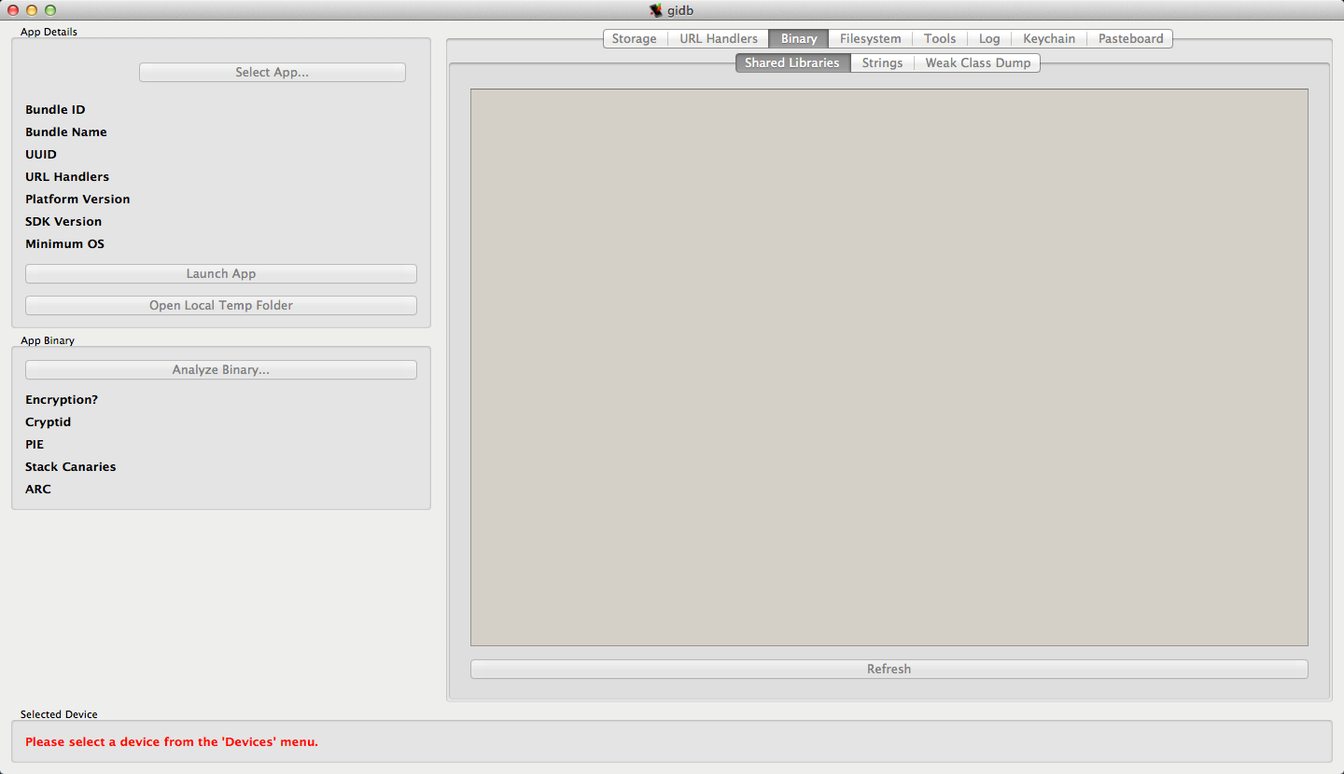
Task: Select the Shared Libraries sub-tab
Action: [x=791, y=62]
